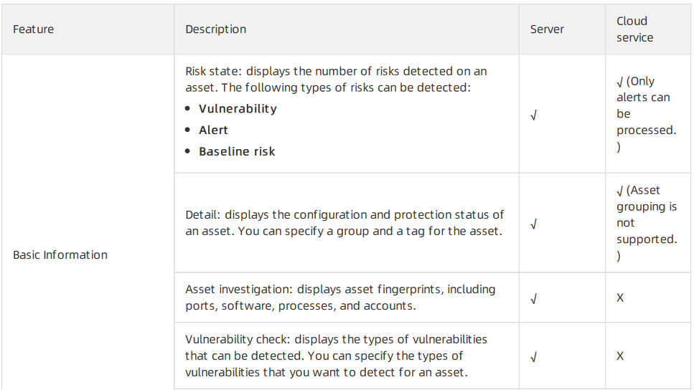The image size is (694, 390).
Task: Click the Alert bullet item
Action: (x=213, y=130)
